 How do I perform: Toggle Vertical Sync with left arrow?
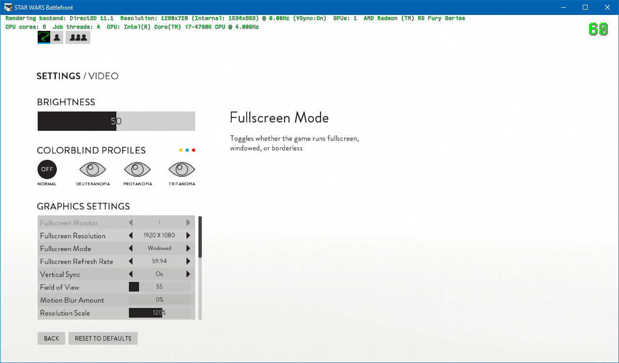pyautogui.click(x=131, y=274)
